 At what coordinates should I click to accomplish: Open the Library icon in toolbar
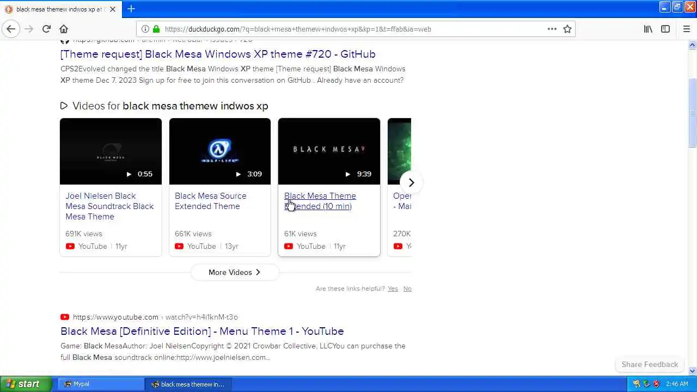click(x=648, y=29)
